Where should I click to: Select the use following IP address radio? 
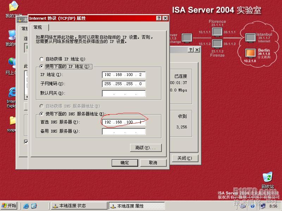42,66
